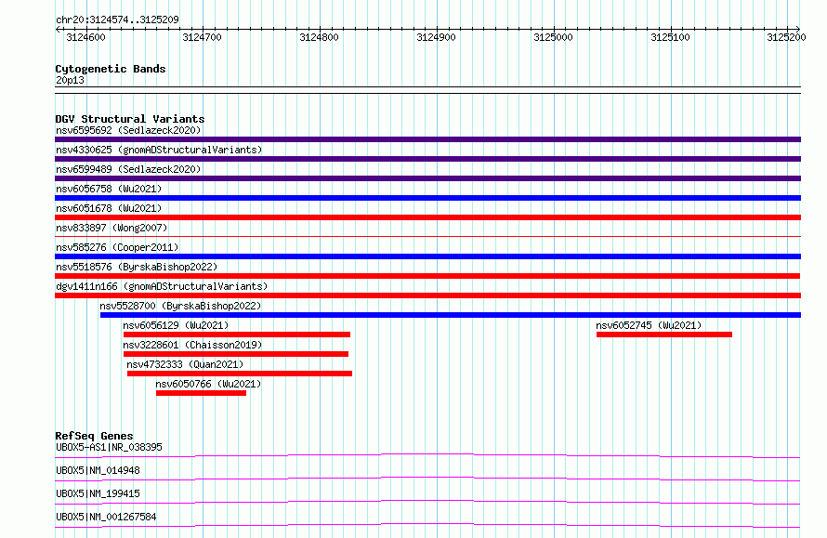Click the DGV Structural Variants track title

130,119
